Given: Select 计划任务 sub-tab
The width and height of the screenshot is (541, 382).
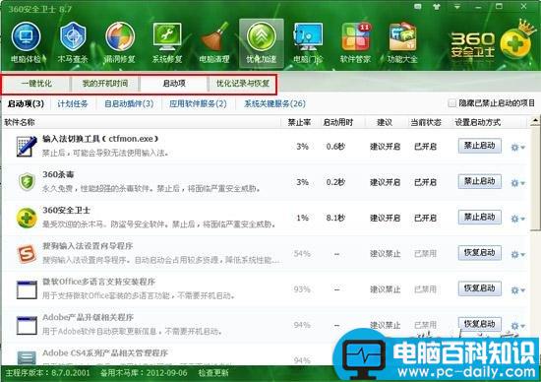Looking at the screenshot, I should tap(73, 103).
